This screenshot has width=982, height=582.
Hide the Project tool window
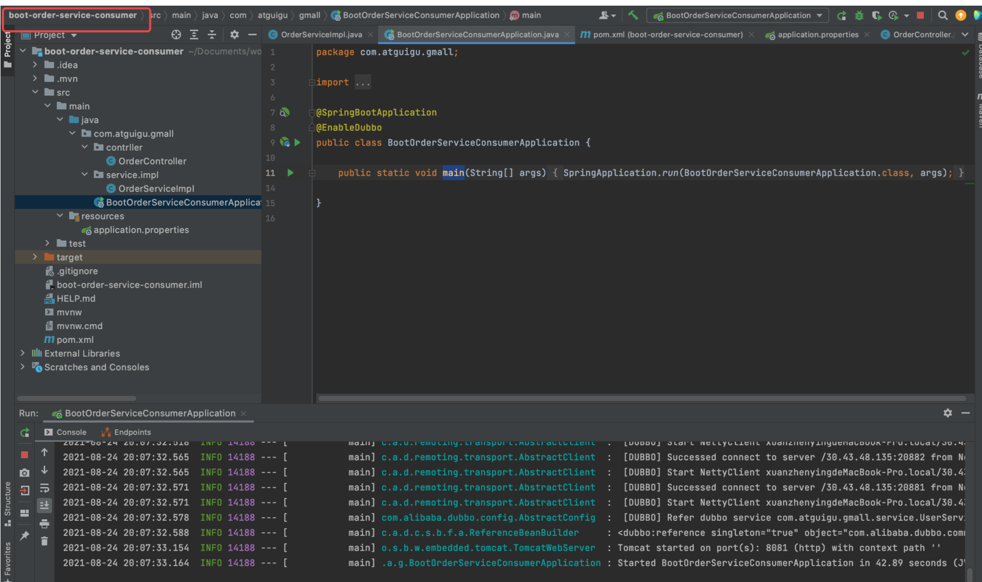pyautogui.click(x=252, y=34)
